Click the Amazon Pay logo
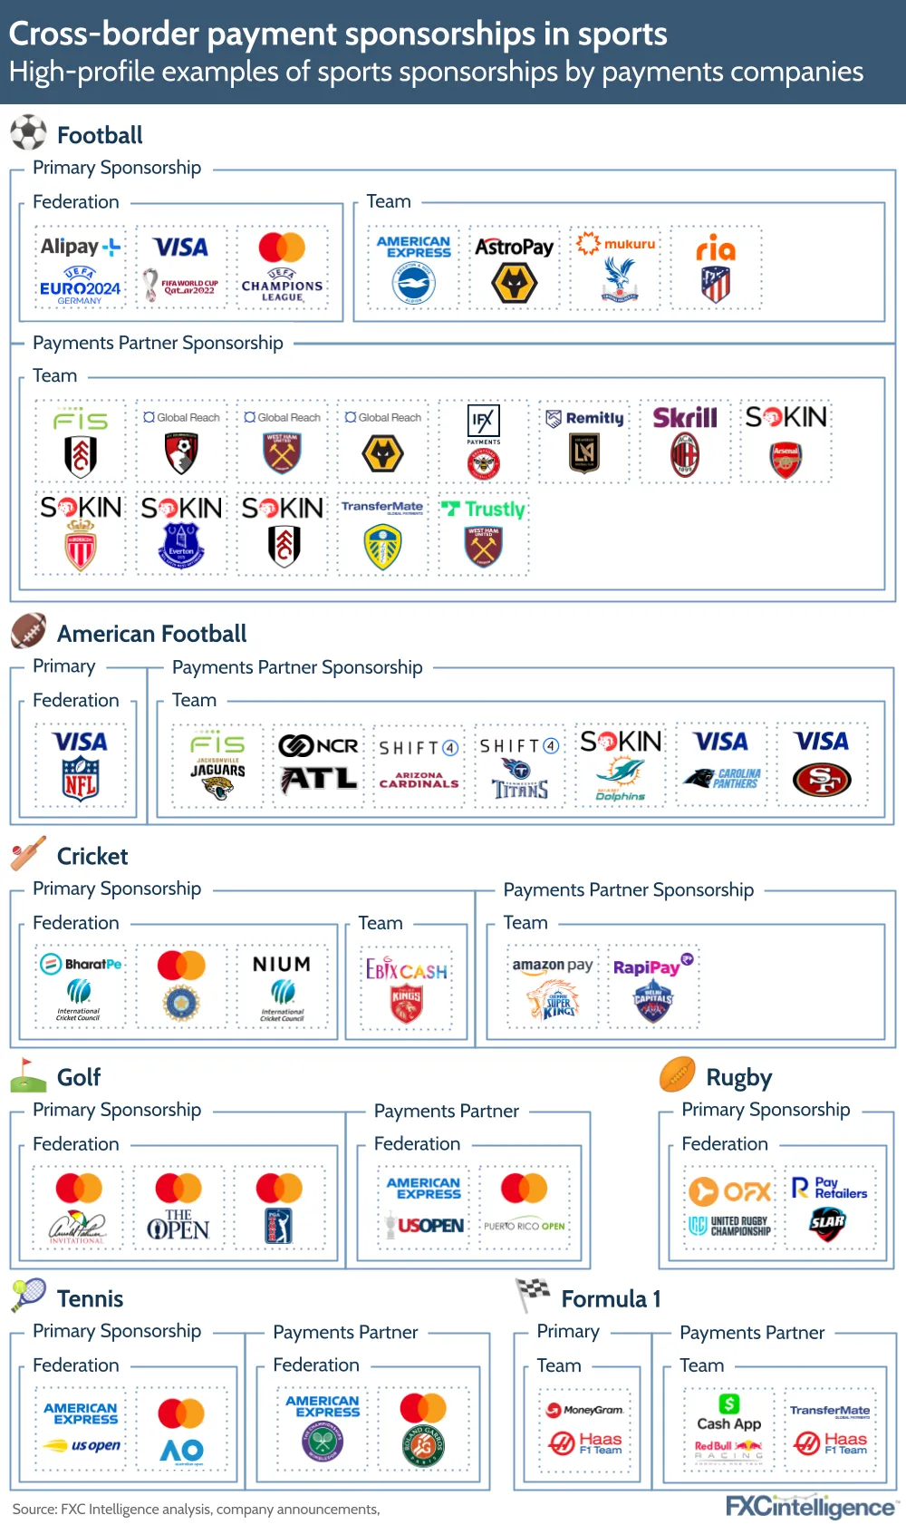Screen dimensions: 906x1525 (553, 966)
